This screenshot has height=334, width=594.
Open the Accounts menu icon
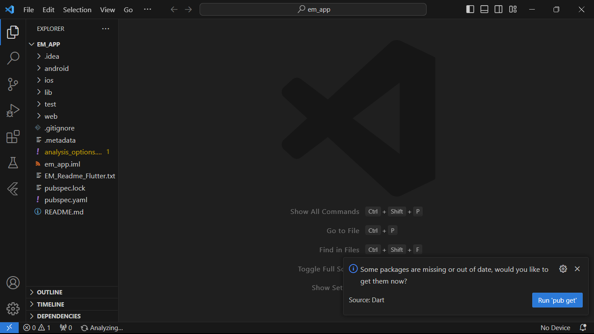tap(13, 283)
